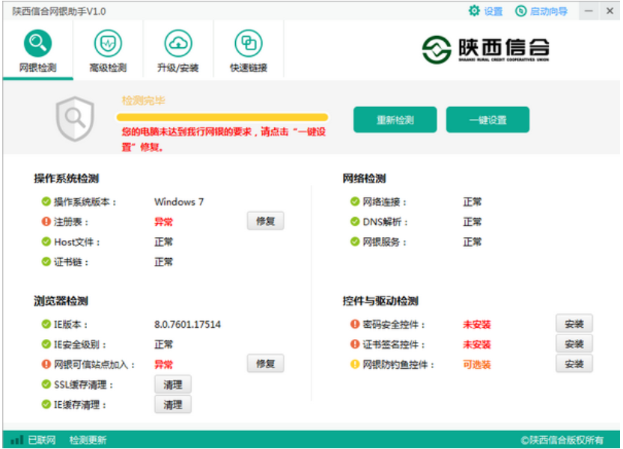
Task: Open the 设置 gear icon
Action: (473, 10)
